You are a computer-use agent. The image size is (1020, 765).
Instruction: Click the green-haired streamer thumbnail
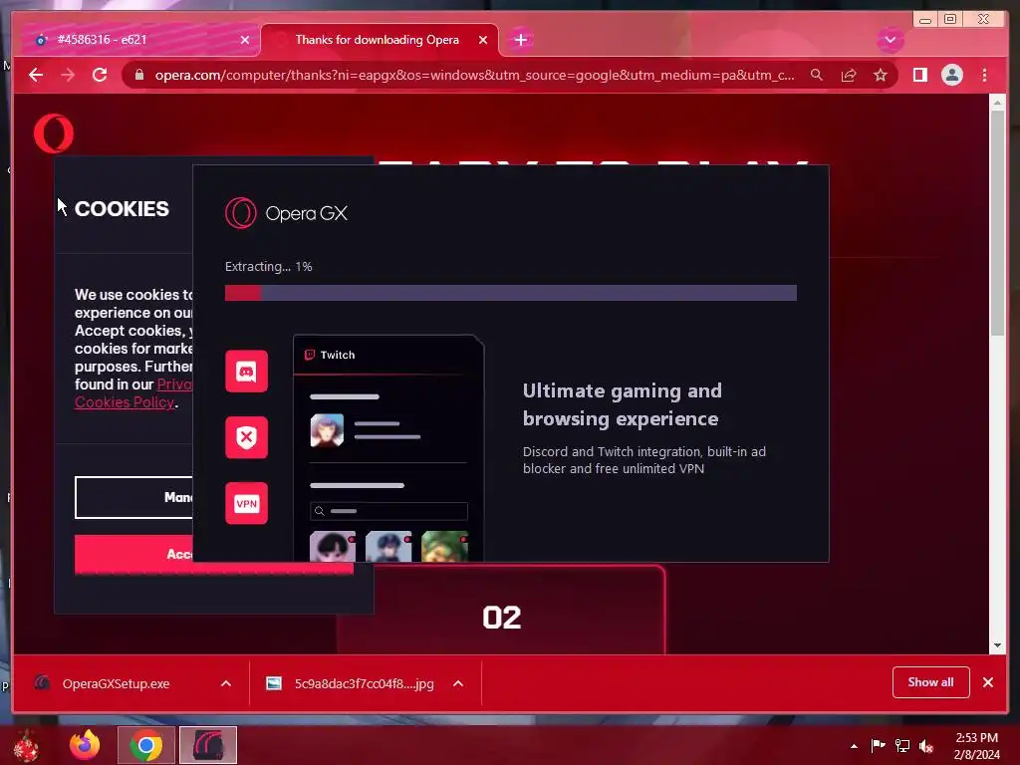[445, 547]
